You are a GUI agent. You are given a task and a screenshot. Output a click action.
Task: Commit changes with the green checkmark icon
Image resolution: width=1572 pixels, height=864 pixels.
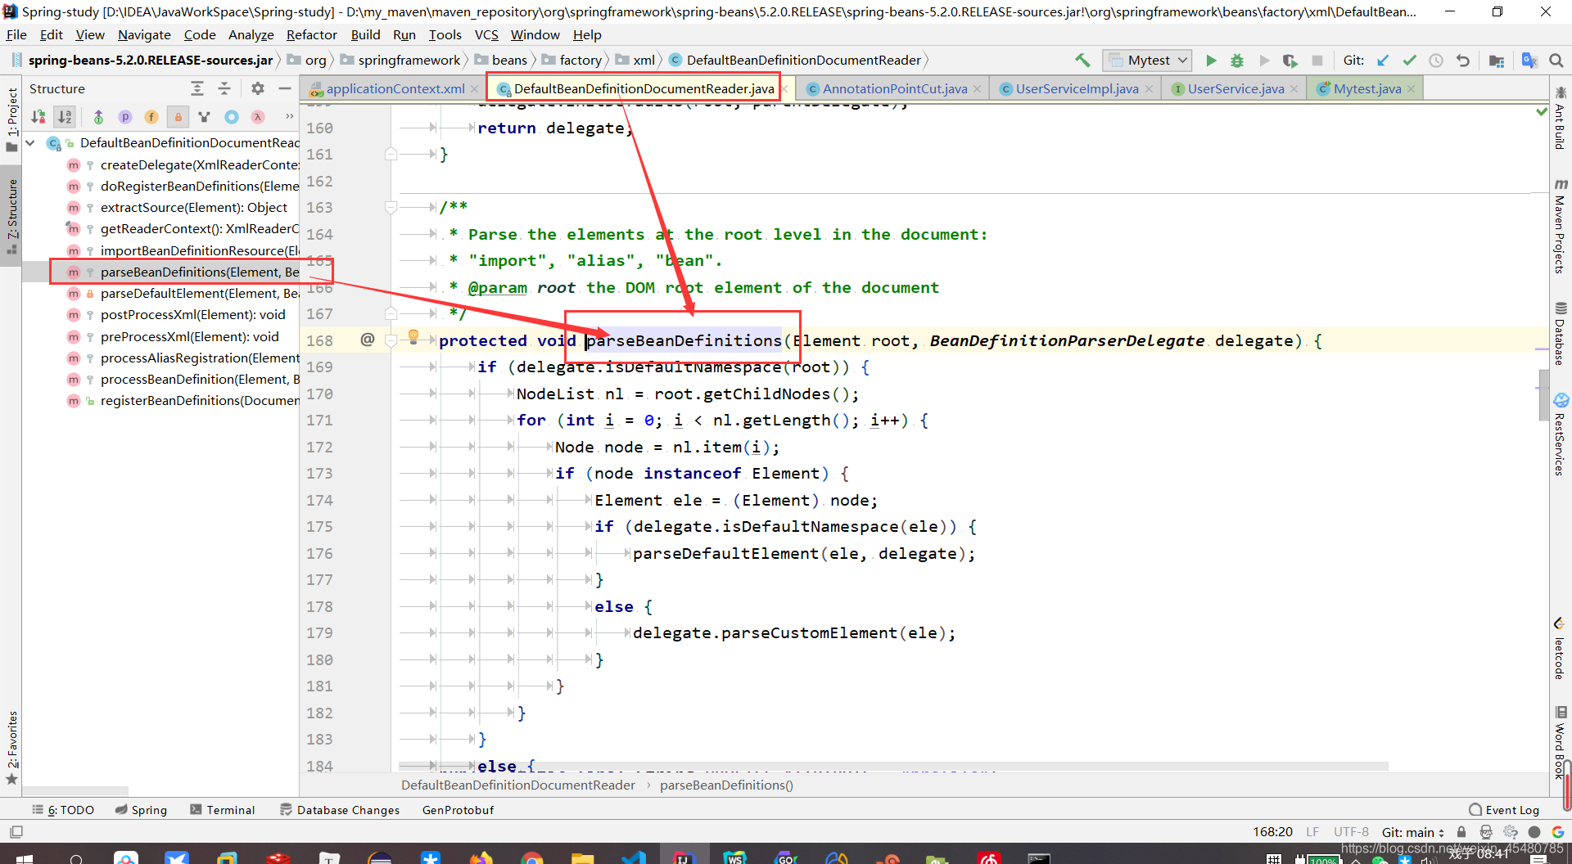click(1410, 60)
